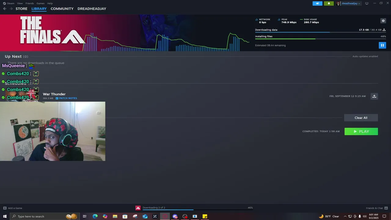
Task: Click Installing files progress bar
Action: point(320,39)
